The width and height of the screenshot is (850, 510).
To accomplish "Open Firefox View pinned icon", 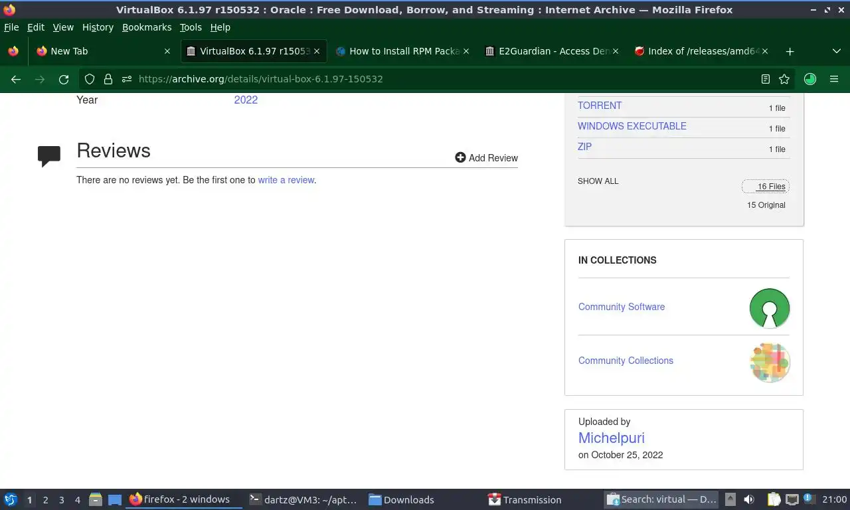I will pyautogui.click(x=13, y=51).
